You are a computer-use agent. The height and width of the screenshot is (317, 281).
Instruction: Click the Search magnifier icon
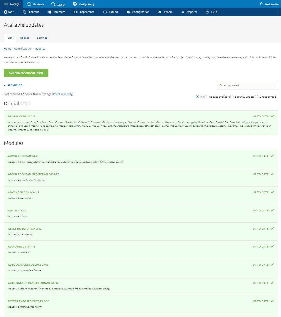point(53,4)
